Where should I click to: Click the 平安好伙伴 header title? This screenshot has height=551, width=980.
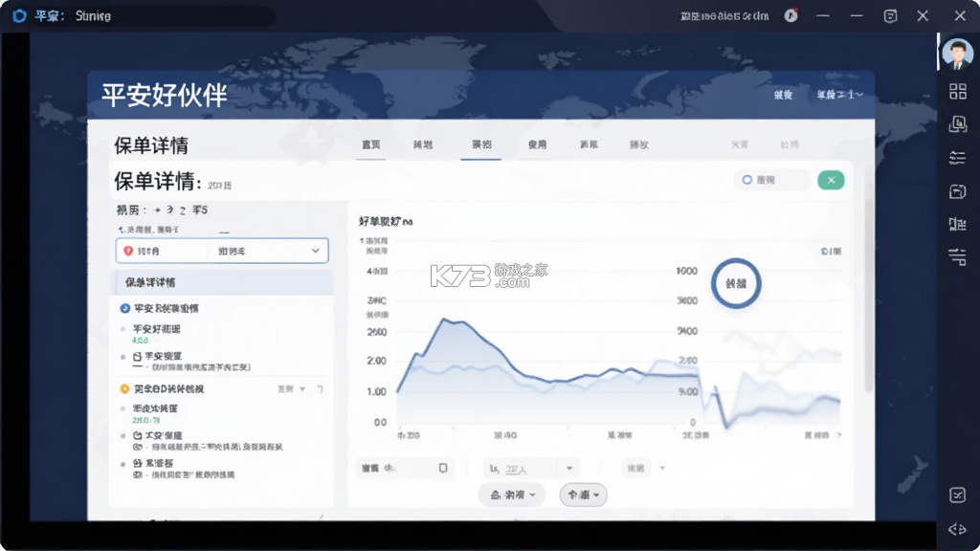pos(165,95)
